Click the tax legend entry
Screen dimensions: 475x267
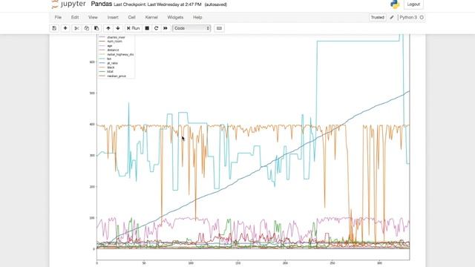coord(109,59)
